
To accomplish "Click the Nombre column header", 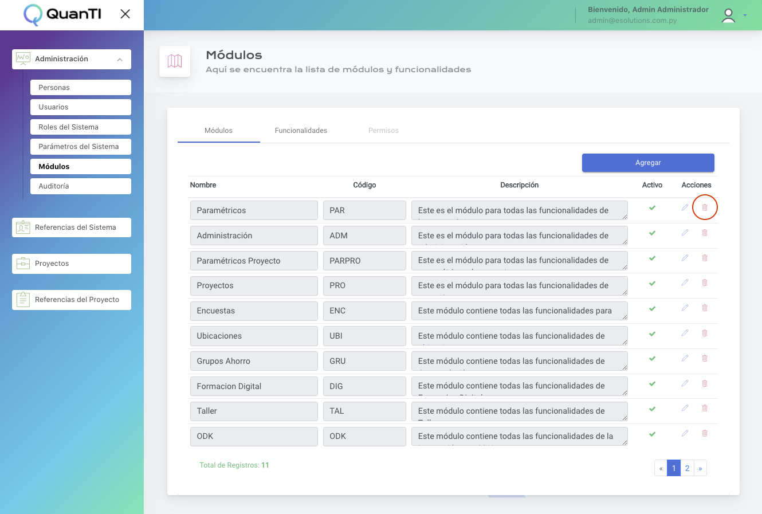I will [x=203, y=185].
